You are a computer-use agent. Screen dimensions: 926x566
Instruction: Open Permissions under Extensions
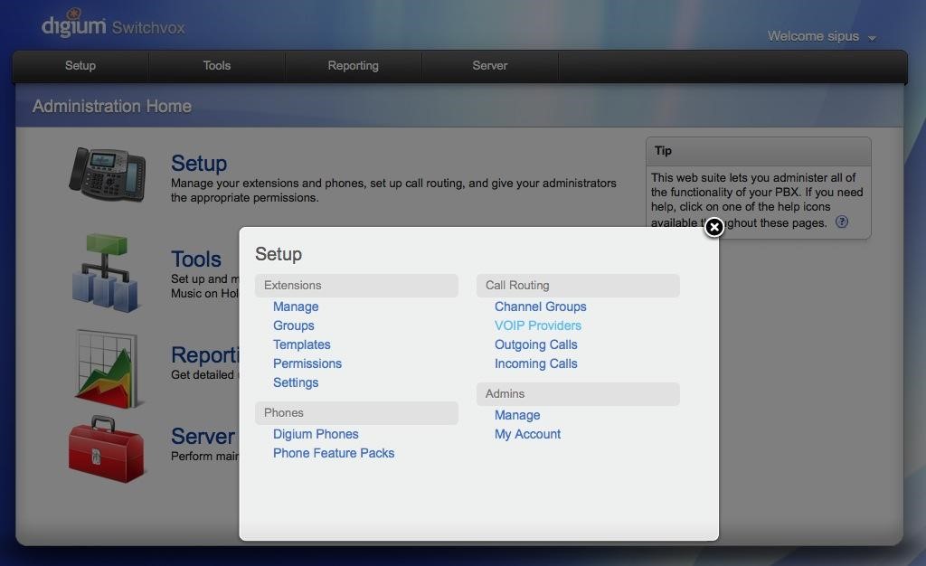(x=307, y=363)
